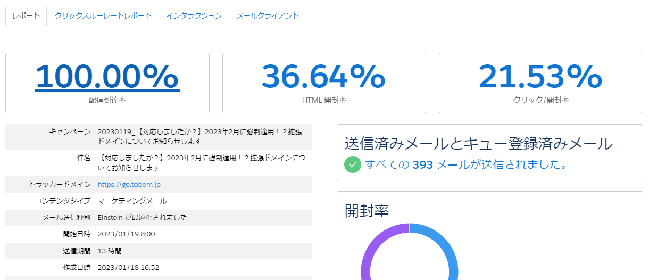This screenshot has height=280, width=649.
Task: Click the 件名 subject line text
Action: tap(201, 163)
